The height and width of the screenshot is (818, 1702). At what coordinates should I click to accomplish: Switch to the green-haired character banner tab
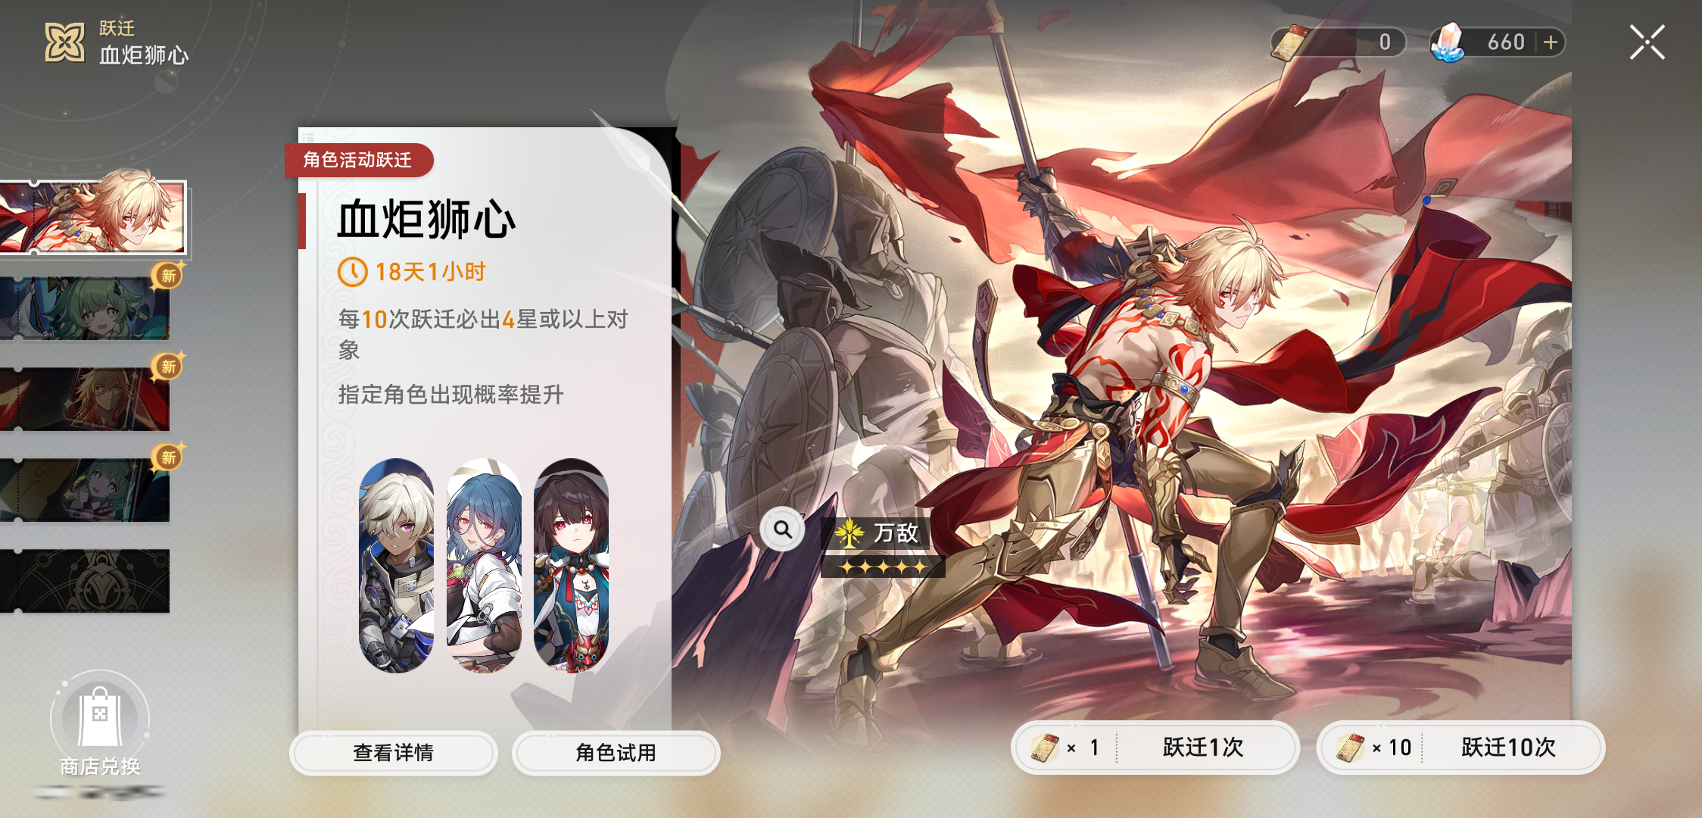(85, 308)
